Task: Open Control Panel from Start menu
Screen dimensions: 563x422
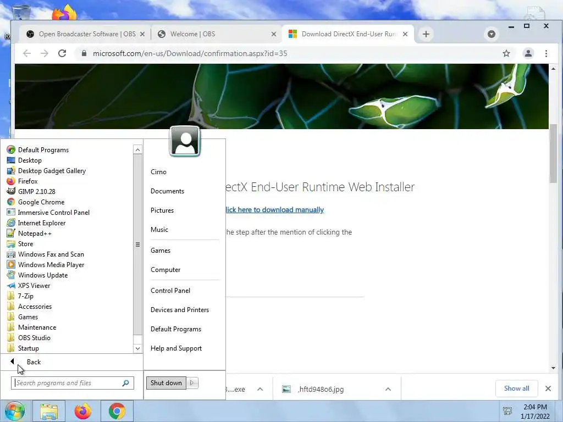Action: tap(170, 290)
